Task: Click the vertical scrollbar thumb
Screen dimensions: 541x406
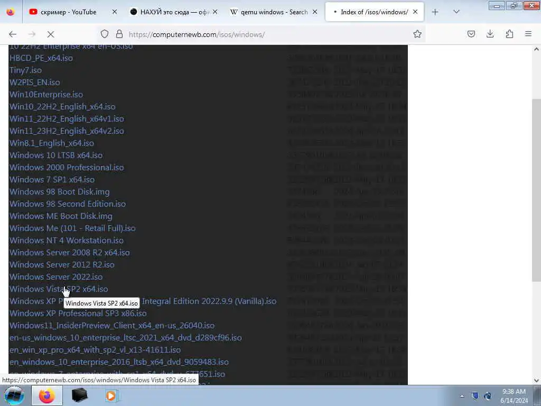Action: tap(536, 190)
